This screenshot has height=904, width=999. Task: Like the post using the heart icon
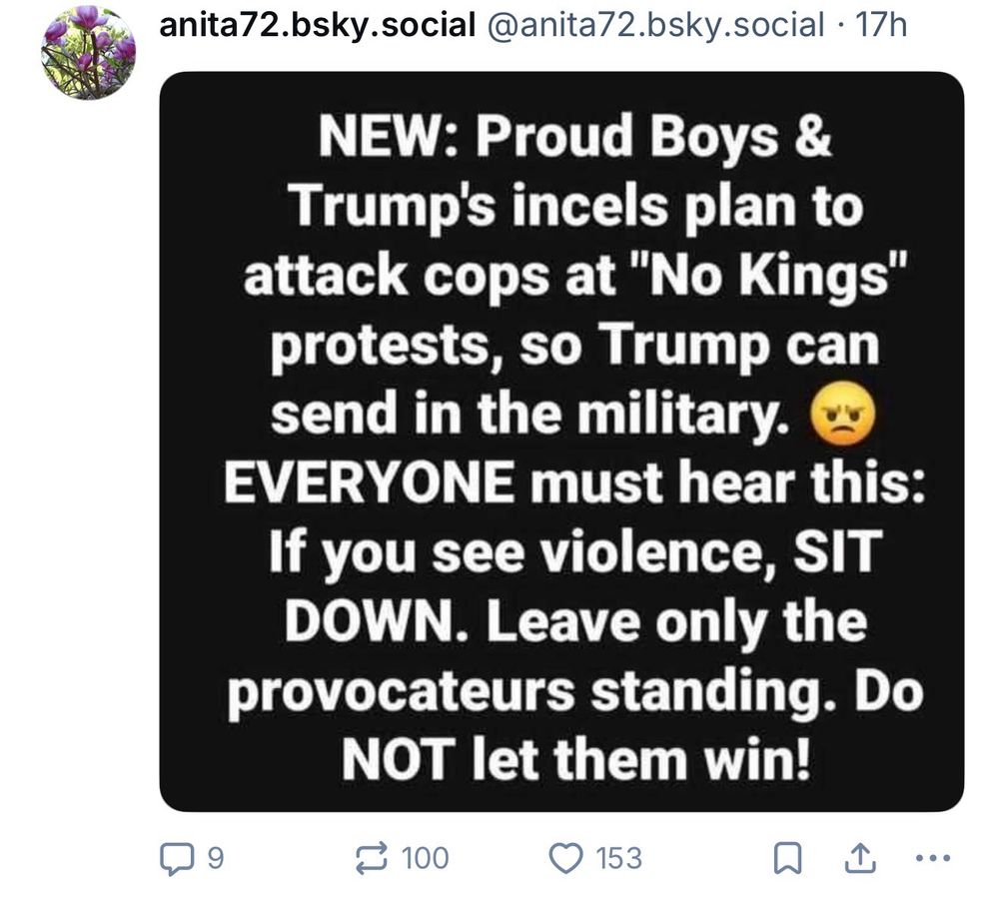(x=567, y=857)
